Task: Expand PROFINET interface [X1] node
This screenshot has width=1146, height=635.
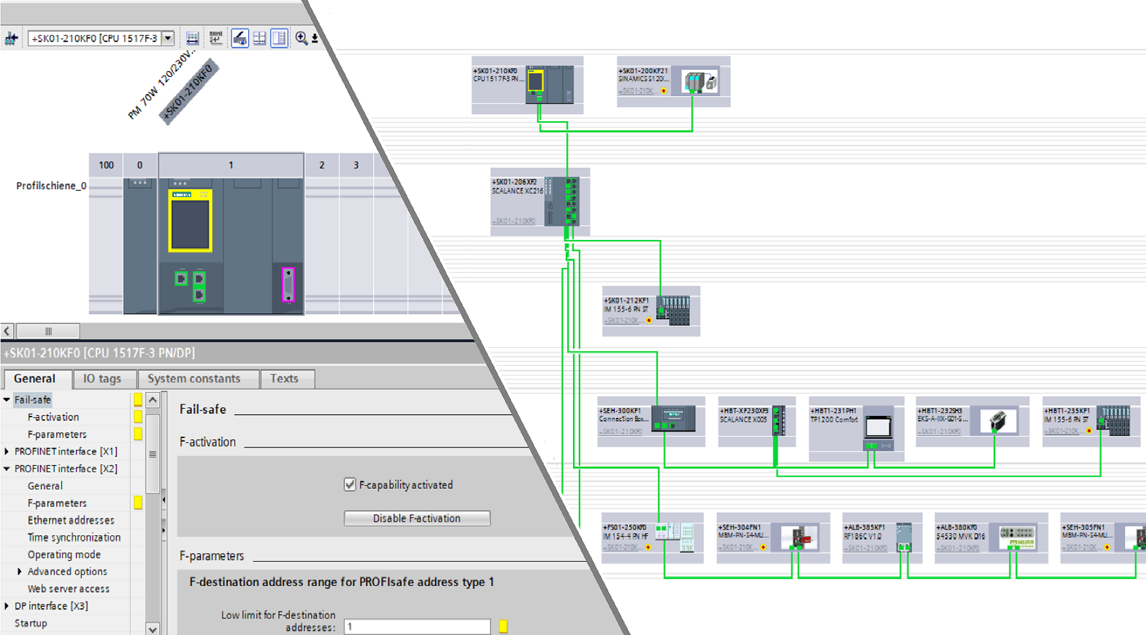Action: point(7,452)
